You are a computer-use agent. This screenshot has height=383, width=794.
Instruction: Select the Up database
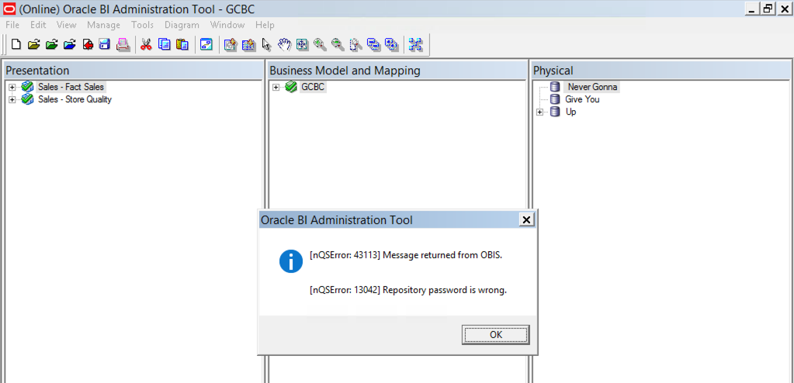click(x=570, y=112)
